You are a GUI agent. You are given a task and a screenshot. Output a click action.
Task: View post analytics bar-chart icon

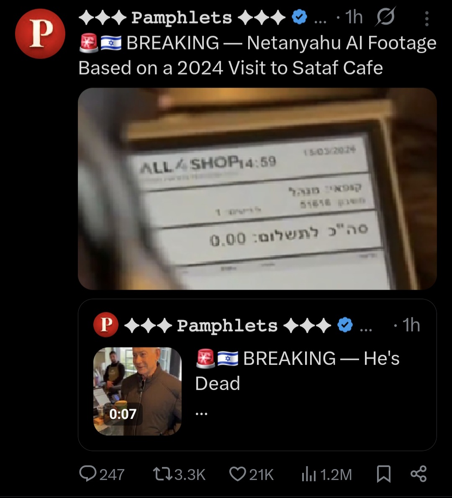308,475
